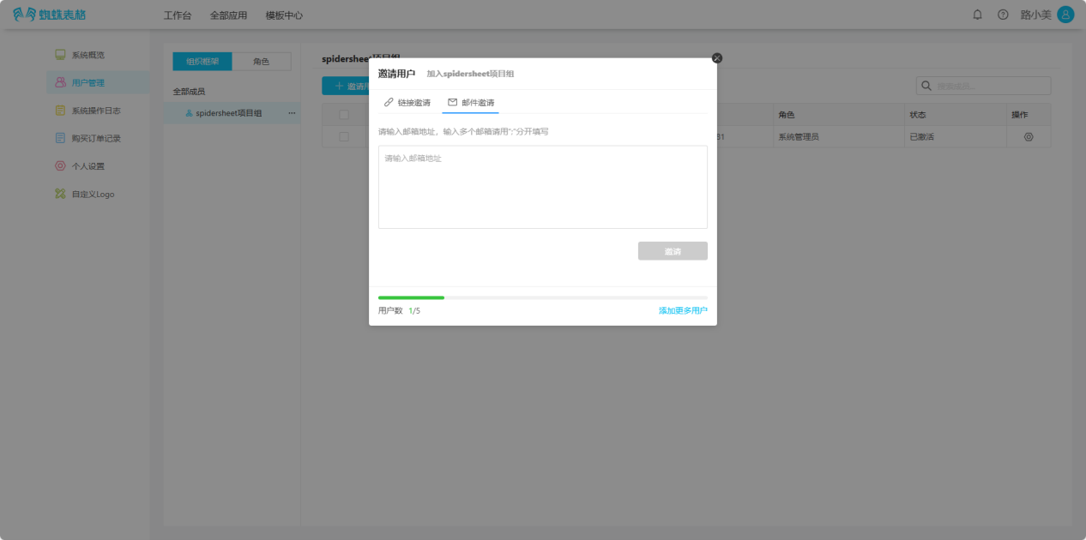The width and height of the screenshot is (1086, 540).
Task: Click the user count progress bar
Action: point(542,297)
